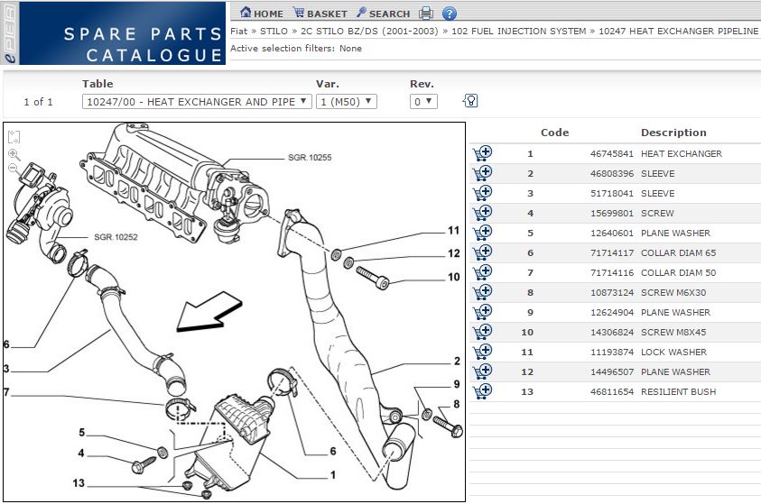
Task: Add SCREW M8X45 to basket
Action: [x=482, y=333]
